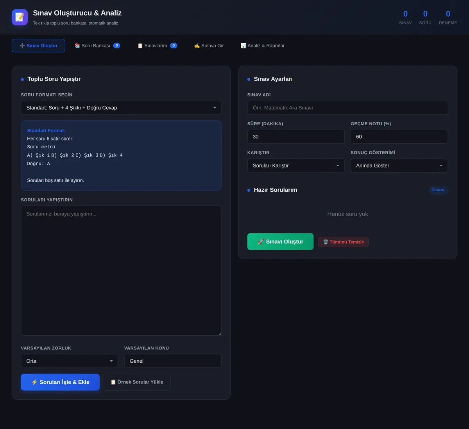View the Analiz & Raporlar tab
This screenshot has height=429, width=469.
pos(263,46)
